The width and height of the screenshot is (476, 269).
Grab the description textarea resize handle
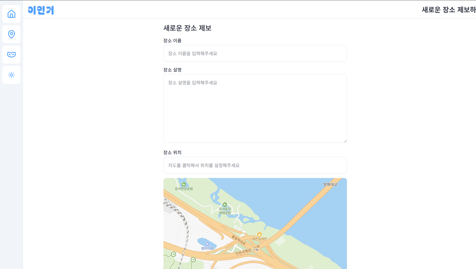(x=345, y=141)
